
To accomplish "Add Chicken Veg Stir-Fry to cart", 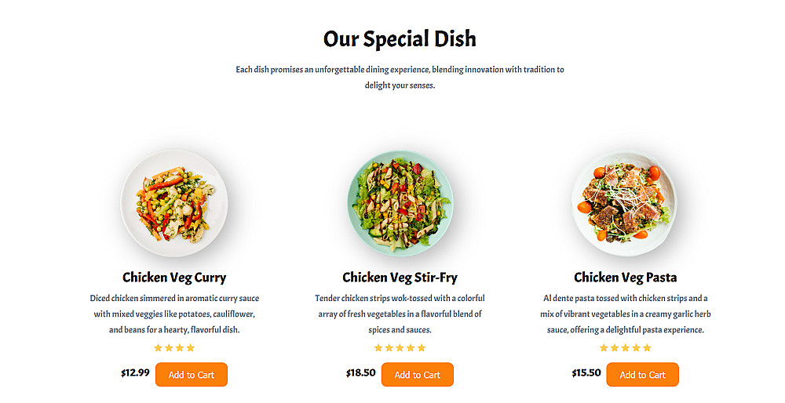I will (417, 375).
